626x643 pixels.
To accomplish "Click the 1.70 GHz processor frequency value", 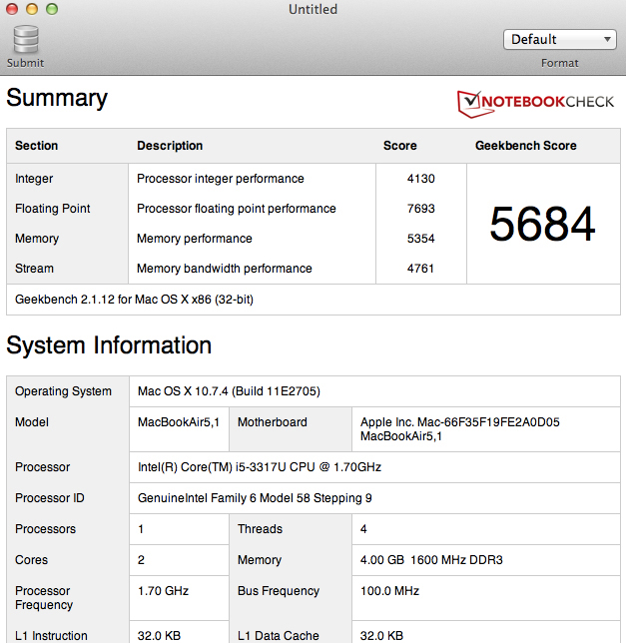I will click(x=163, y=591).
